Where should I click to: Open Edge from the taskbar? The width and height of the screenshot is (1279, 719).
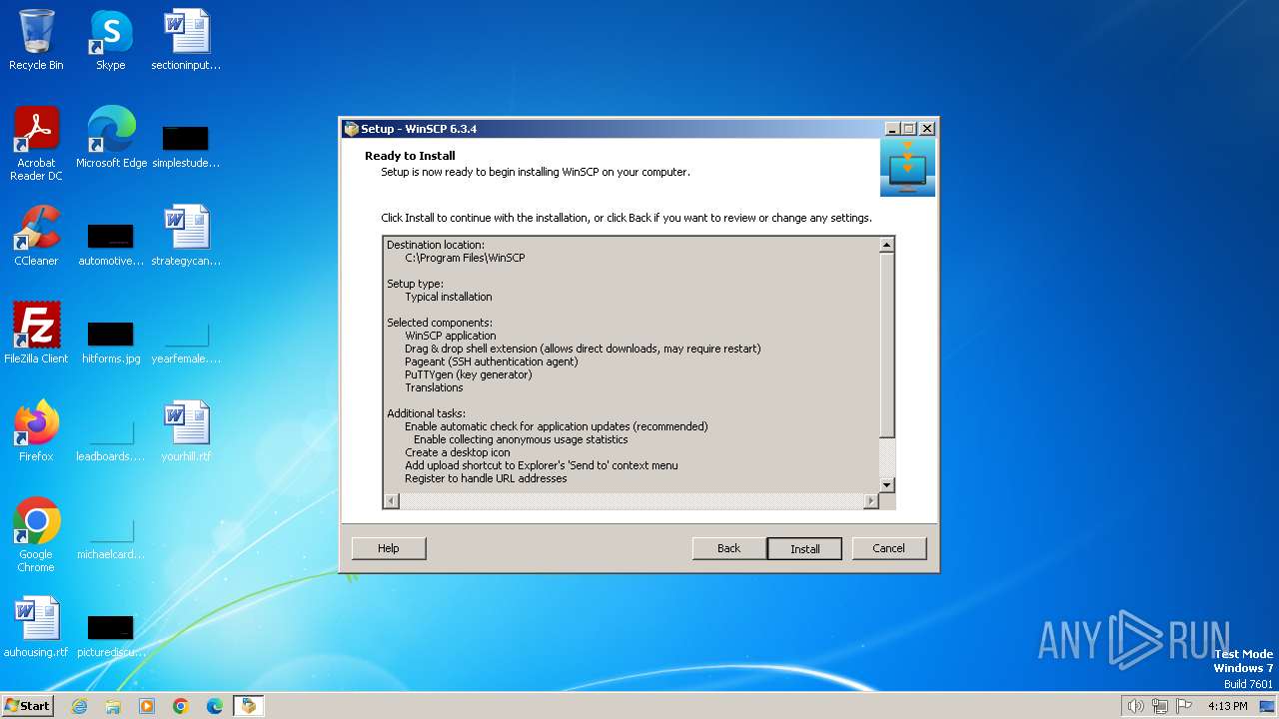(x=215, y=706)
